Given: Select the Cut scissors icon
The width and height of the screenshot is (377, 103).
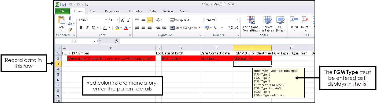Looking at the screenshot, I should (70, 18).
